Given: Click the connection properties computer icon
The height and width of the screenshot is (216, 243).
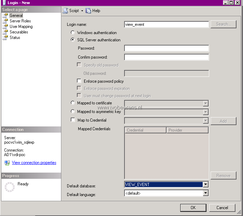Looking at the screenshot, I should (x=7, y=163).
